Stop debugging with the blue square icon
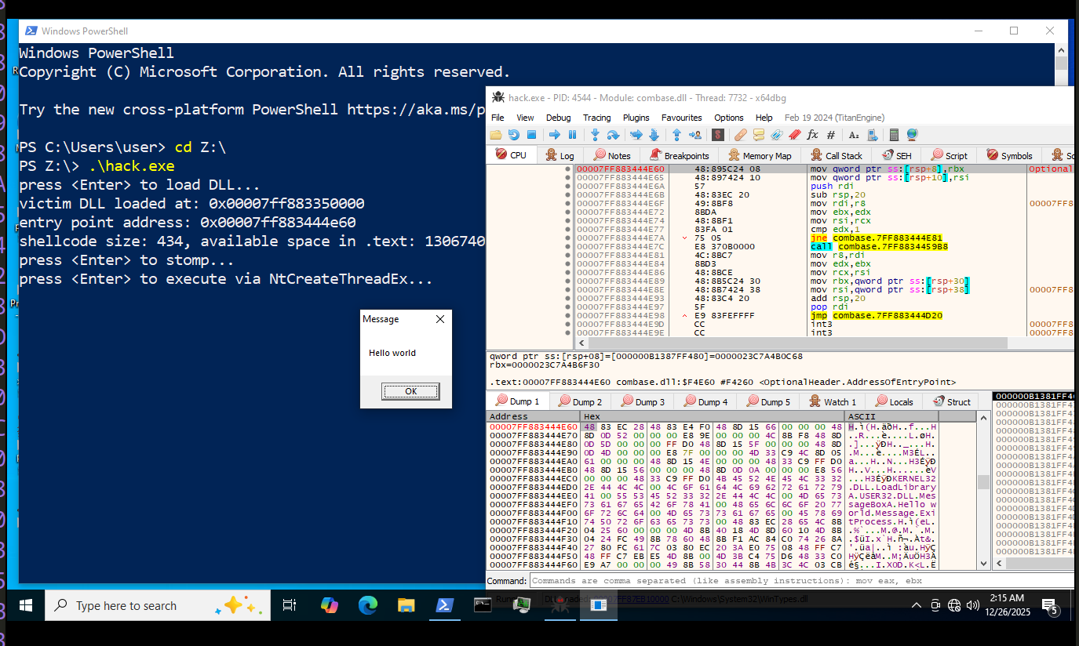The width and height of the screenshot is (1079, 646). (x=531, y=135)
